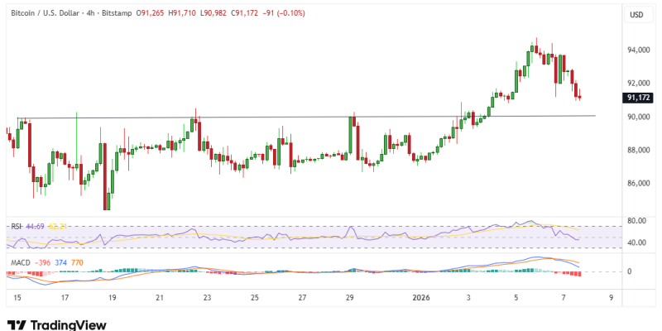Click the 80.00 level on RSI scale
The width and height of the screenshot is (662, 331).
coord(637,221)
